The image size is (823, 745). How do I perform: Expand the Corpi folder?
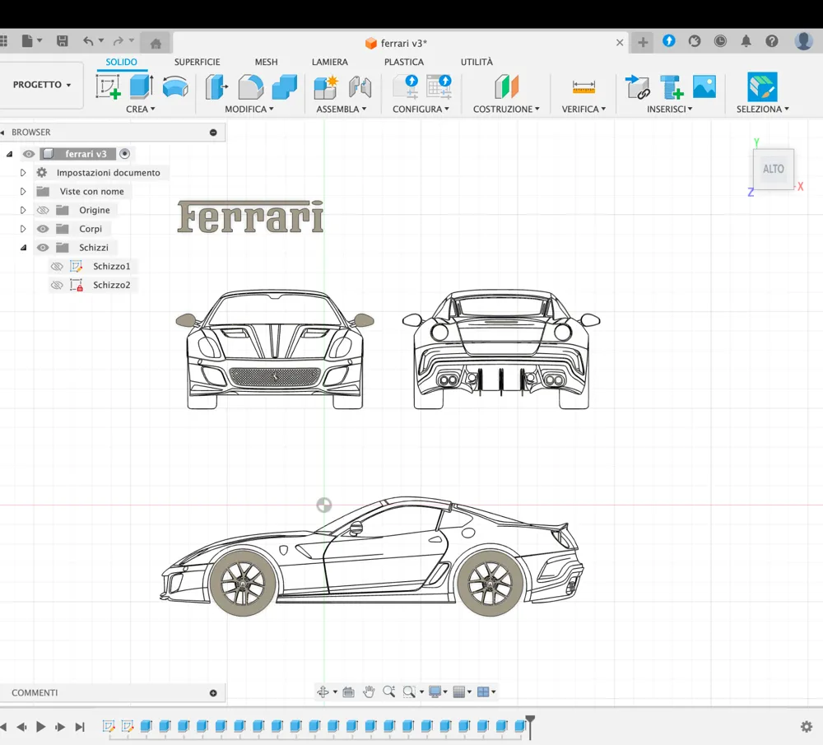tap(23, 229)
